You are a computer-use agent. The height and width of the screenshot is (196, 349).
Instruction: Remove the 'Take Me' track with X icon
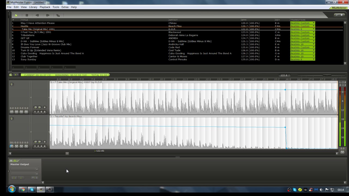45,107
